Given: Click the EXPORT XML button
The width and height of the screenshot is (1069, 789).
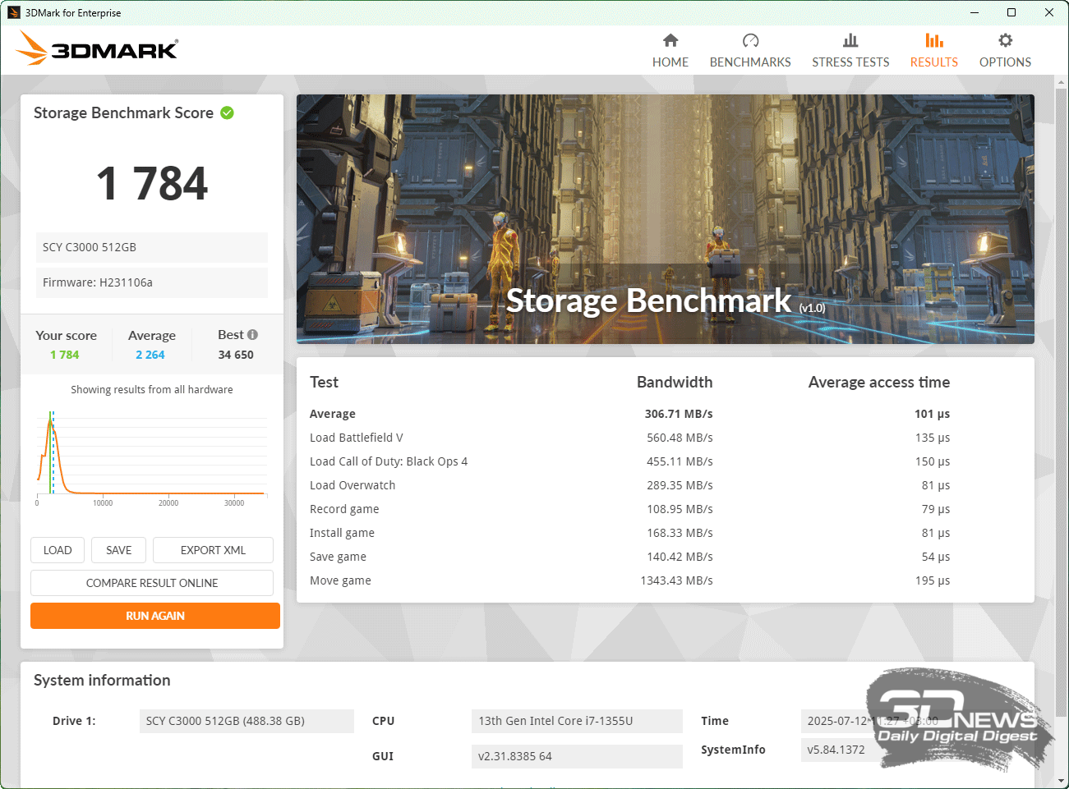Looking at the screenshot, I should pyautogui.click(x=213, y=550).
